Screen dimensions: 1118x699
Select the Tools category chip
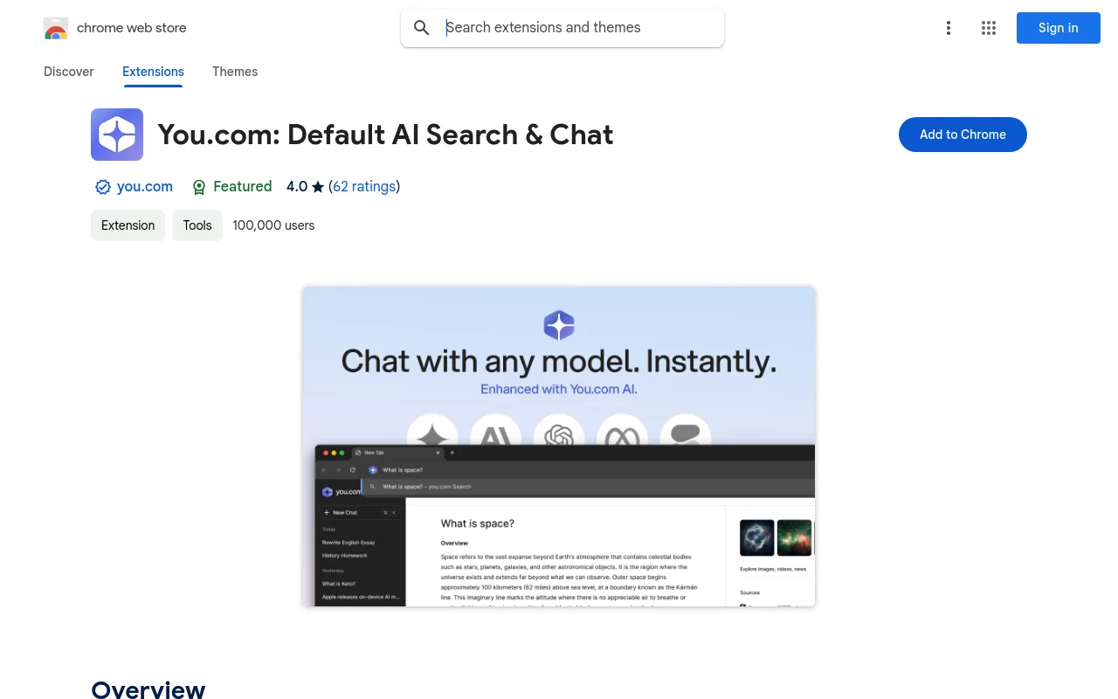click(x=197, y=225)
